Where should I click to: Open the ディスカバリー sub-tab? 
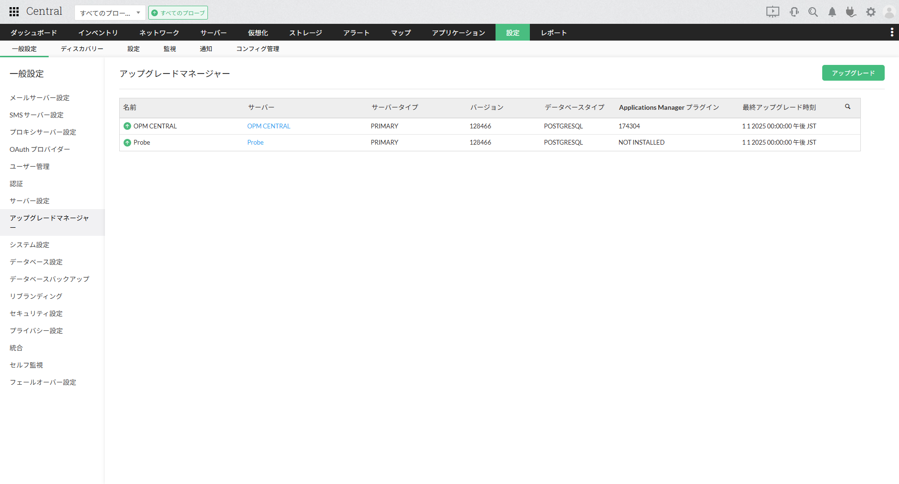pos(82,49)
